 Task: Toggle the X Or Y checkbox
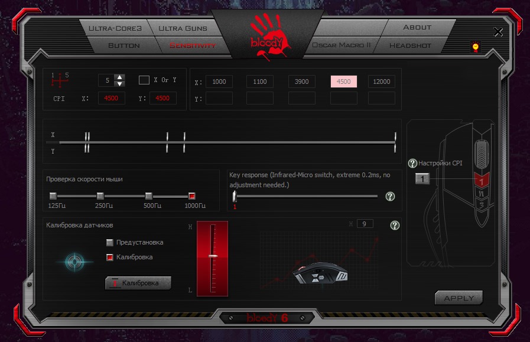point(144,80)
